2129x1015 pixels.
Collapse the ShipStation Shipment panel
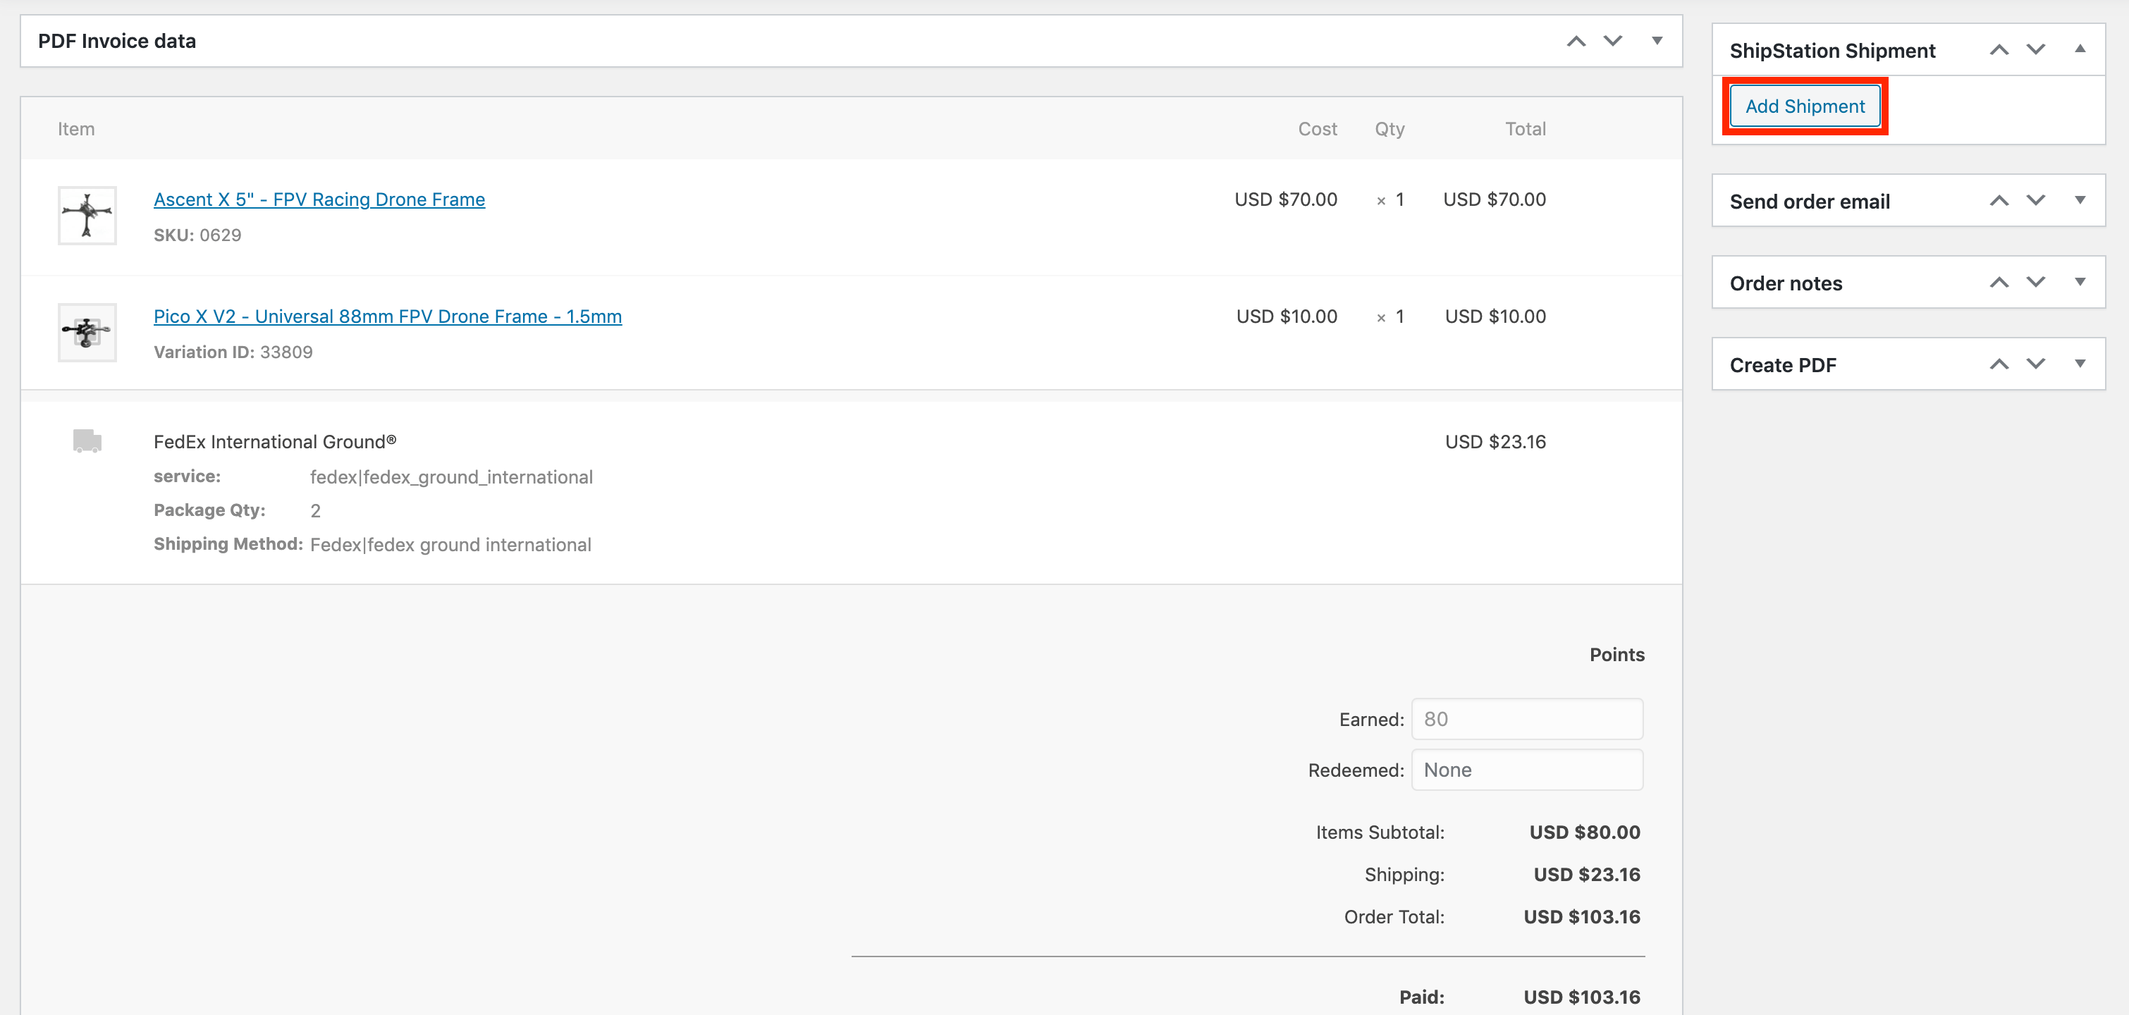[2080, 49]
